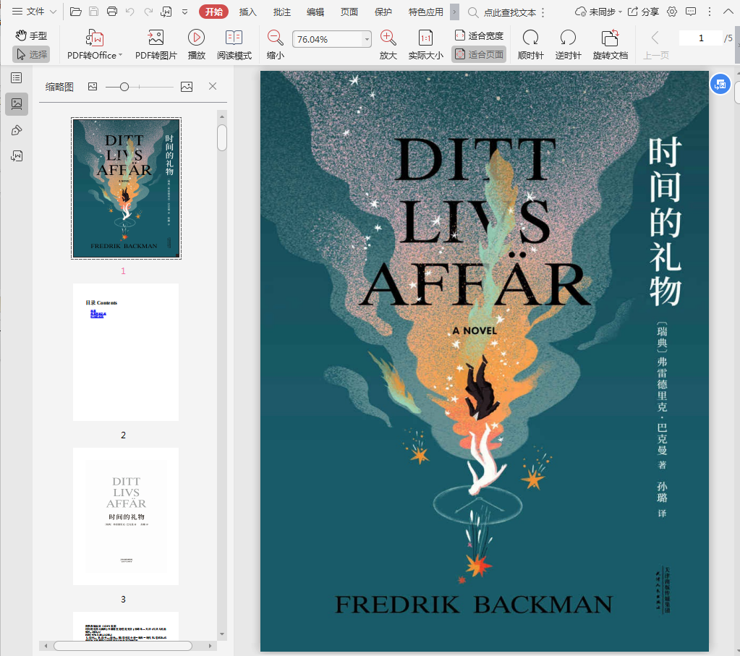The width and height of the screenshot is (740, 656).
Task: Expand more ribbon tabs with the chevron
Action: pos(454,12)
